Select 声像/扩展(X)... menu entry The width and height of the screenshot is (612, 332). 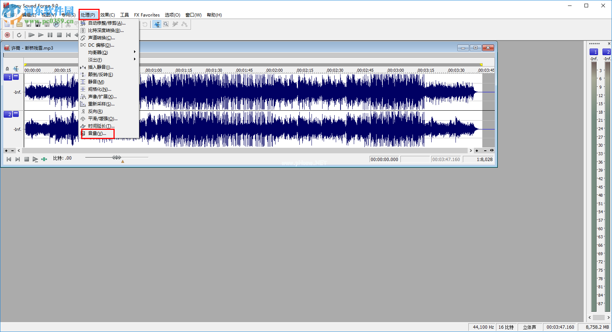(x=109, y=97)
